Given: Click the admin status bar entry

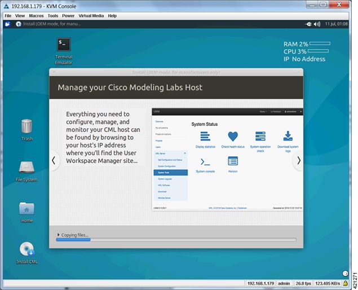Looking at the screenshot, I should tap(284, 283).
